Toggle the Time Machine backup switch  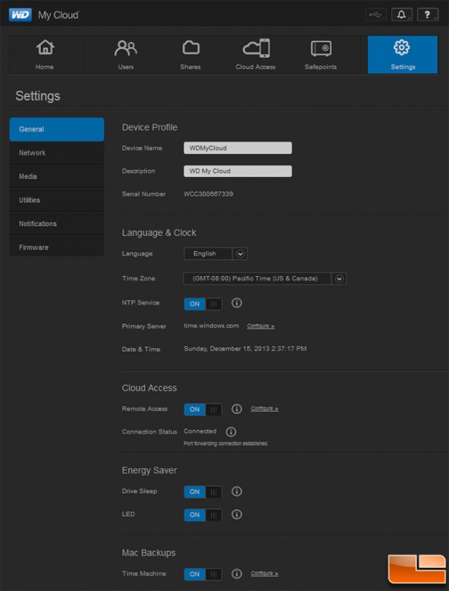[x=202, y=574]
